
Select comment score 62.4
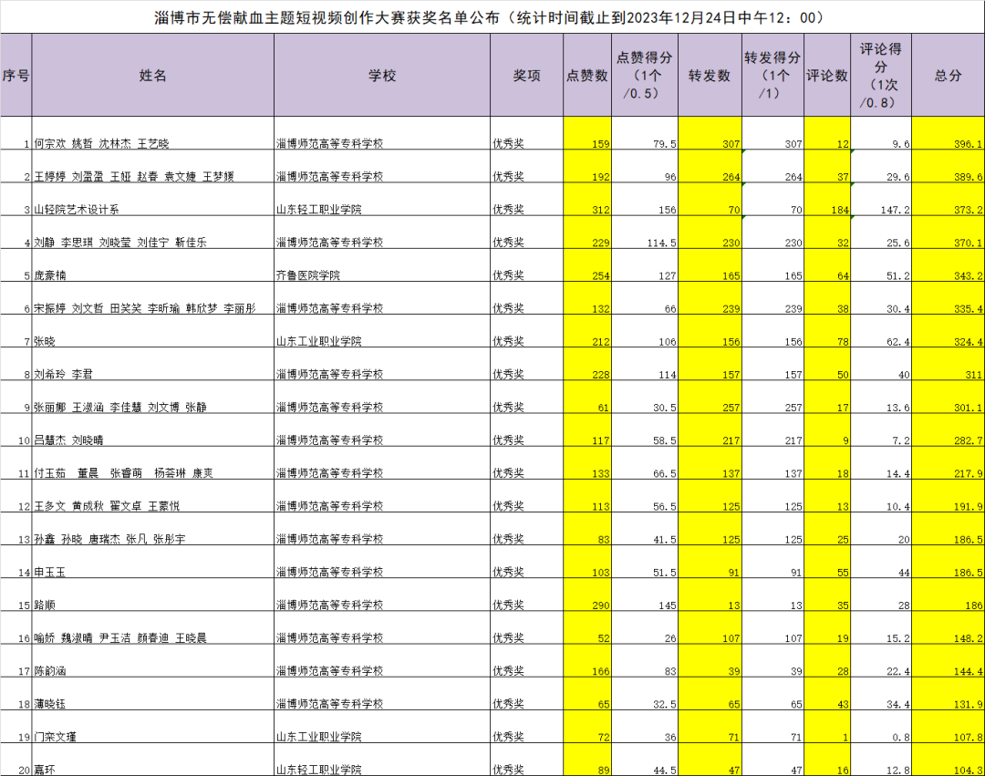tap(881, 332)
